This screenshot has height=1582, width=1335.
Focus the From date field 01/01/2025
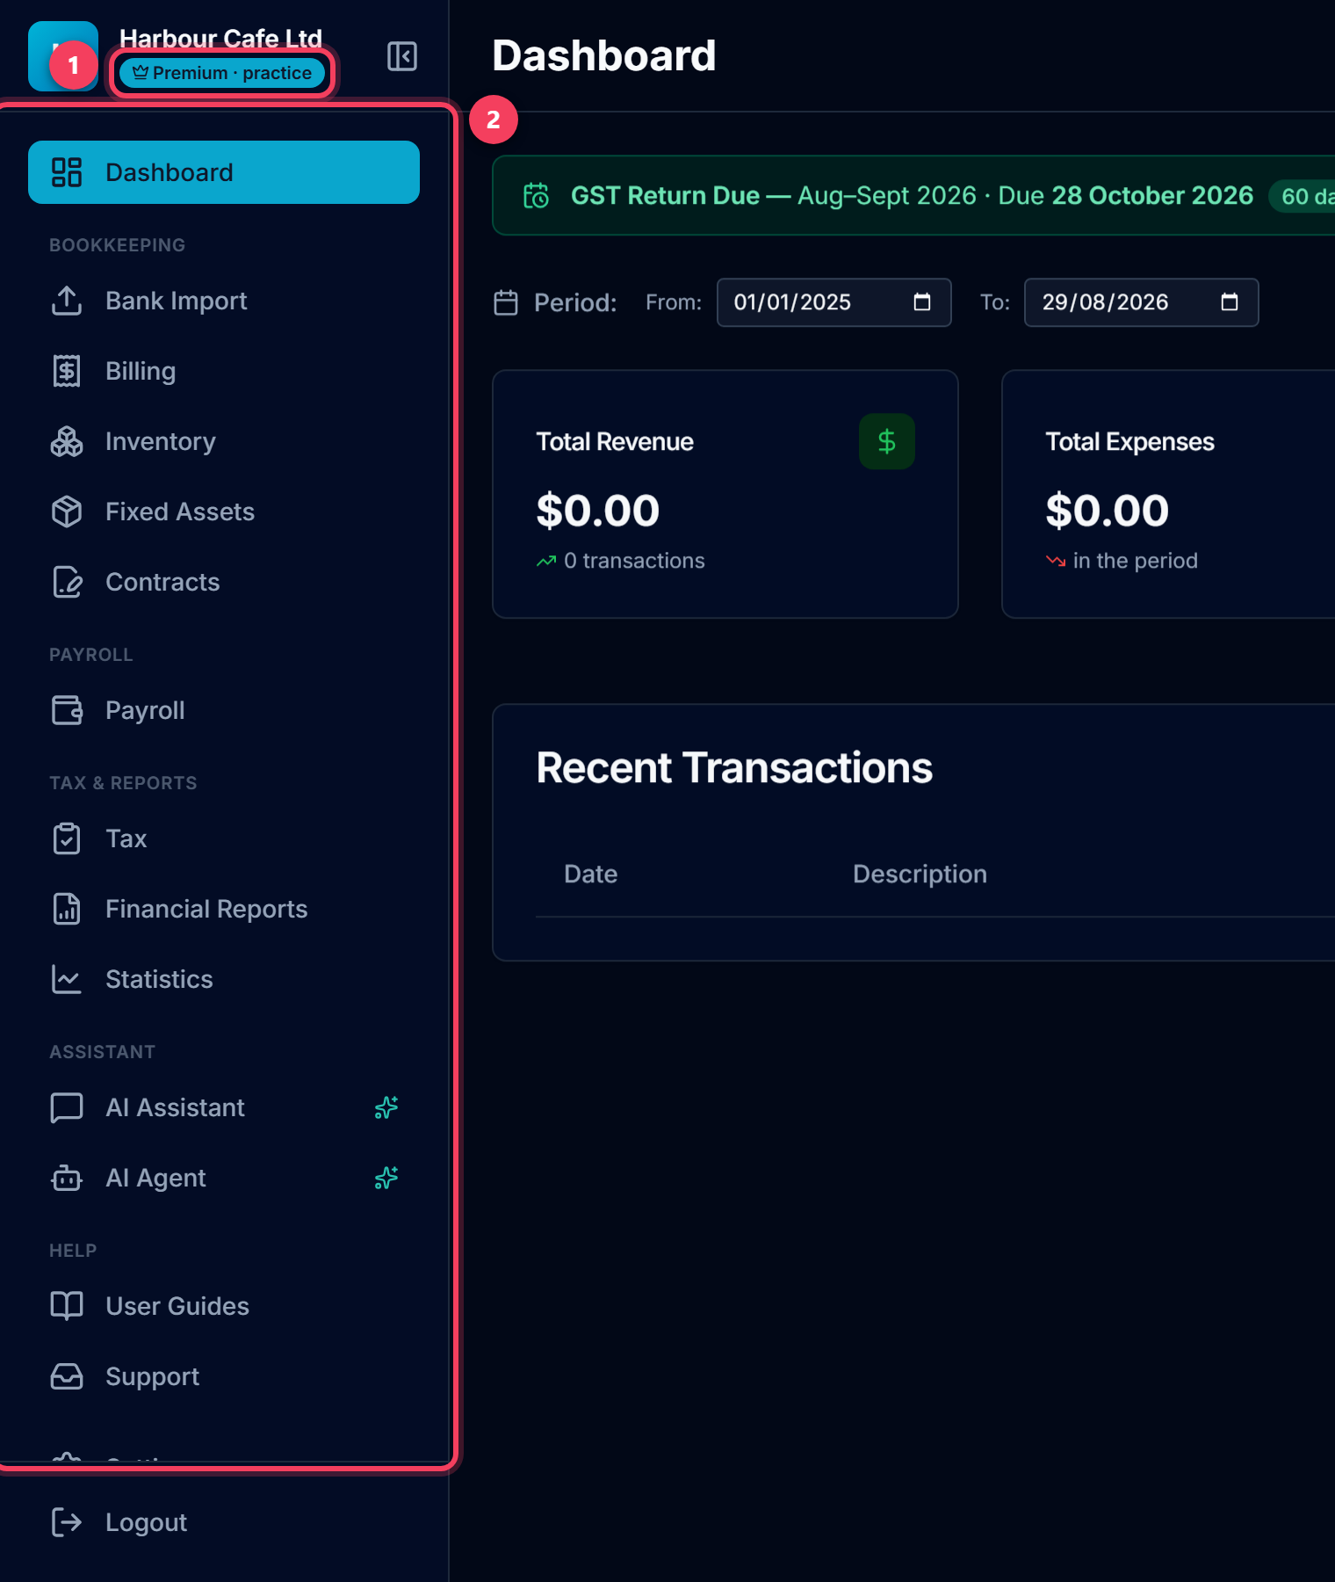834,302
